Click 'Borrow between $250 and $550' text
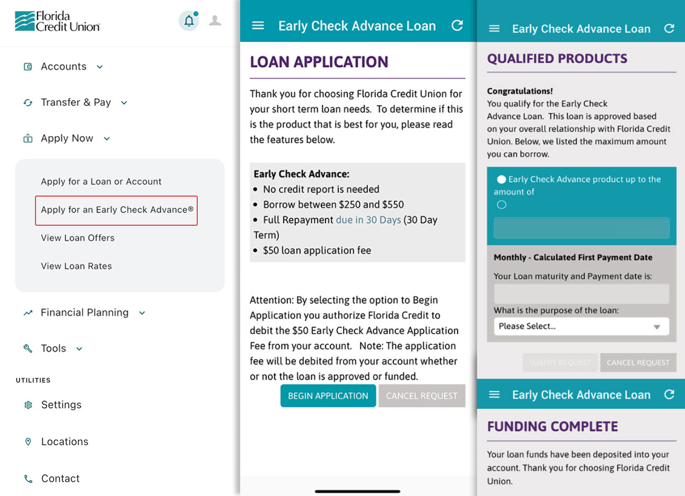This screenshot has height=496, width=685. tap(333, 205)
